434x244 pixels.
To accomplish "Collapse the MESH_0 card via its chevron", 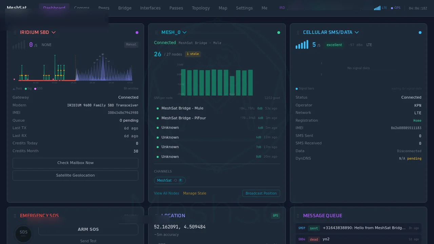I will tap(184, 32).
